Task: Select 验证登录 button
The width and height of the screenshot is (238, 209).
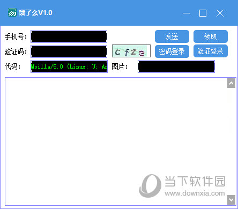Action: 211,51
